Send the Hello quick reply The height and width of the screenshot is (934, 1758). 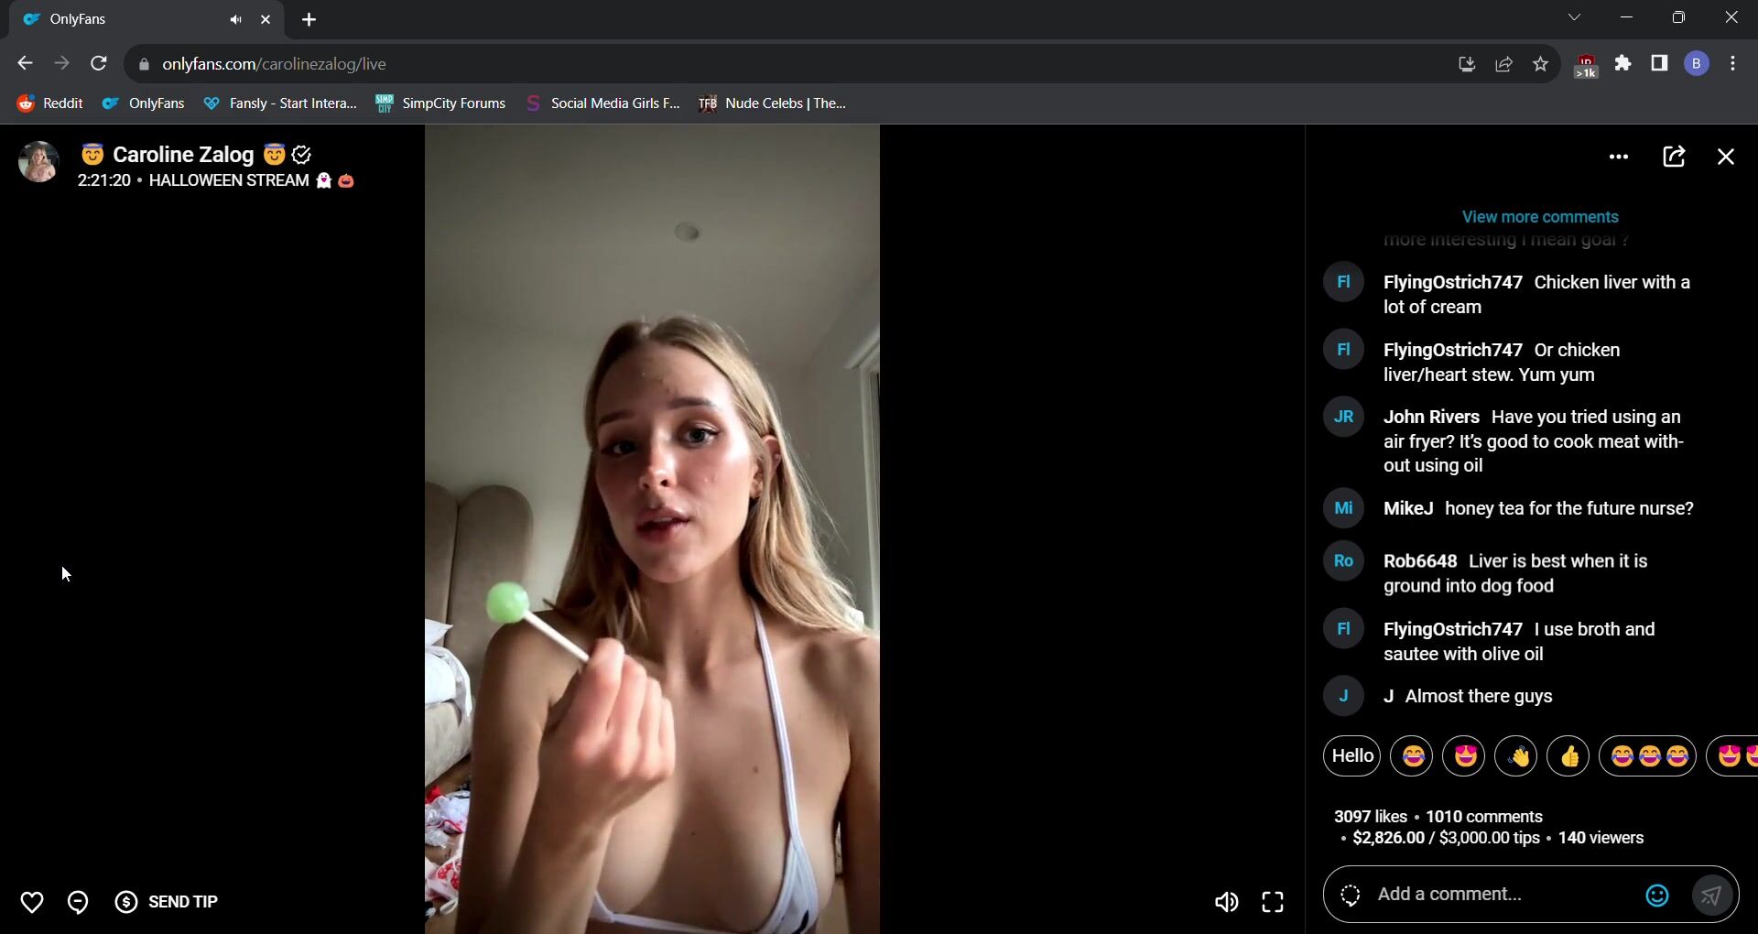1351,756
